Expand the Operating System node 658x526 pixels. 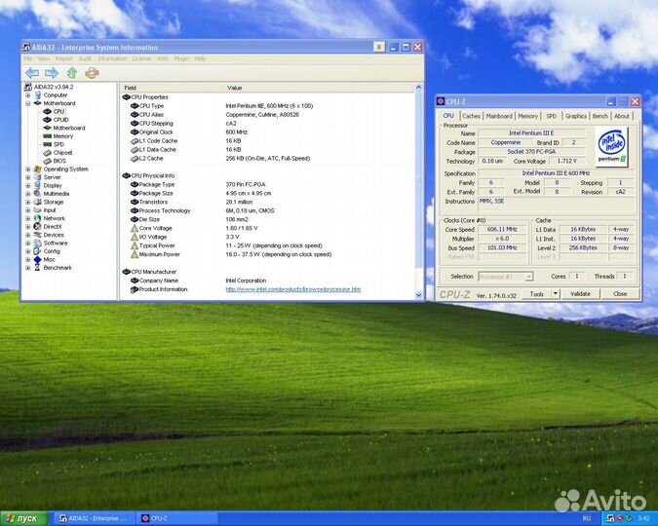coord(27,169)
